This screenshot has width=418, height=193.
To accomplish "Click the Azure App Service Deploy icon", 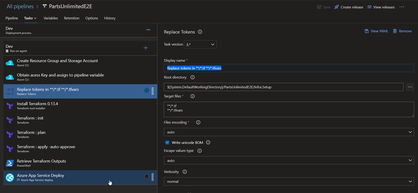I will pos(10,178).
